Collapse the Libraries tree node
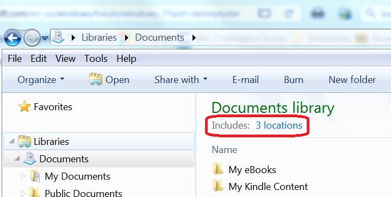The height and width of the screenshot is (197, 391). tap(11, 141)
